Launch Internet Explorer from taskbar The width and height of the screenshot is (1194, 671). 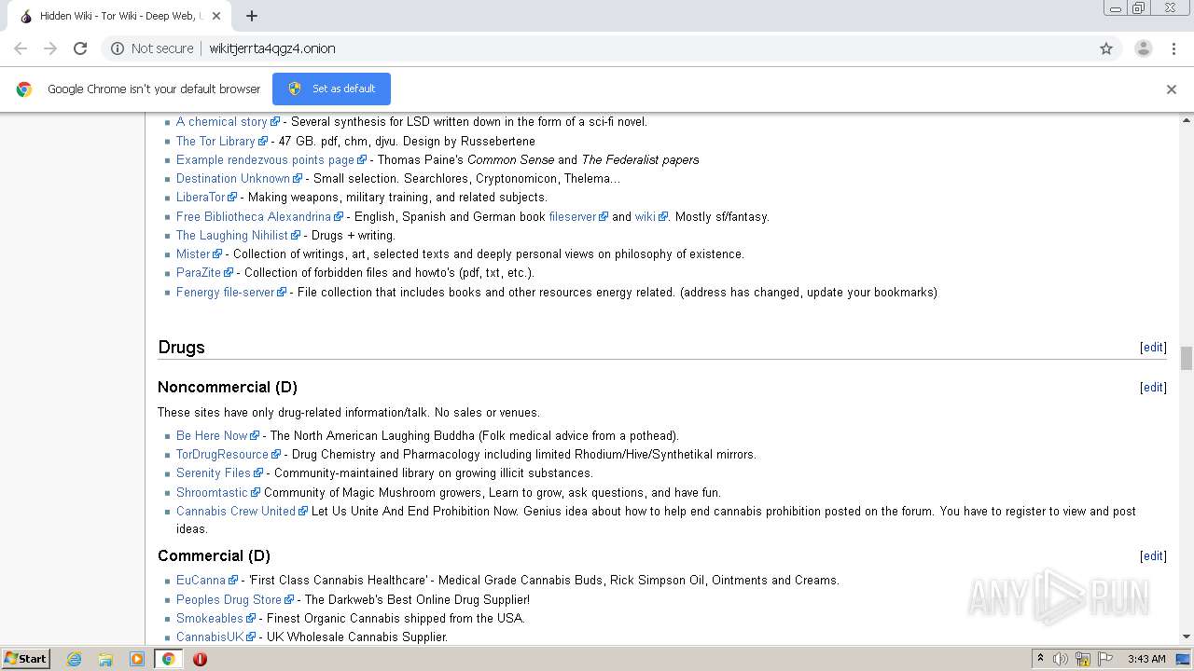tap(75, 659)
